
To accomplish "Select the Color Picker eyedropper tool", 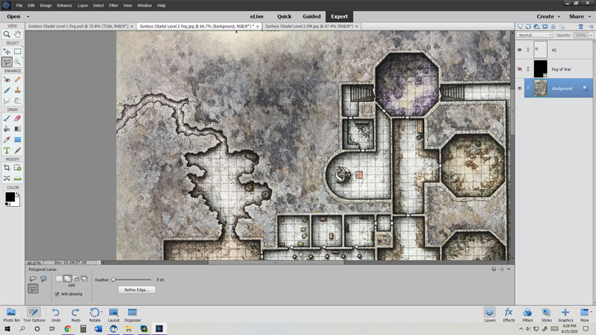I will coord(7,140).
